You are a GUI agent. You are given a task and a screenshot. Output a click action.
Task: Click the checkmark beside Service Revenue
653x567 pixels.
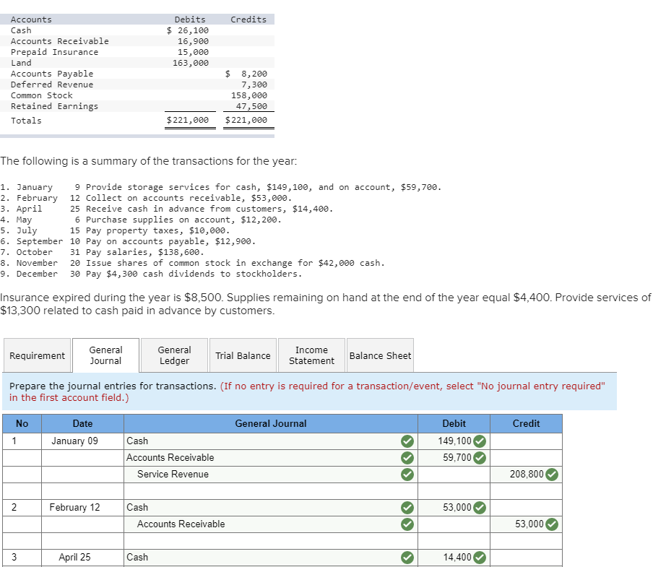click(407, 475)
